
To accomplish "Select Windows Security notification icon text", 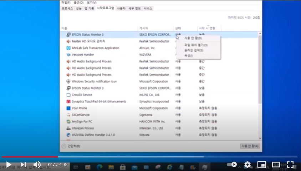I will pos(94,81).
